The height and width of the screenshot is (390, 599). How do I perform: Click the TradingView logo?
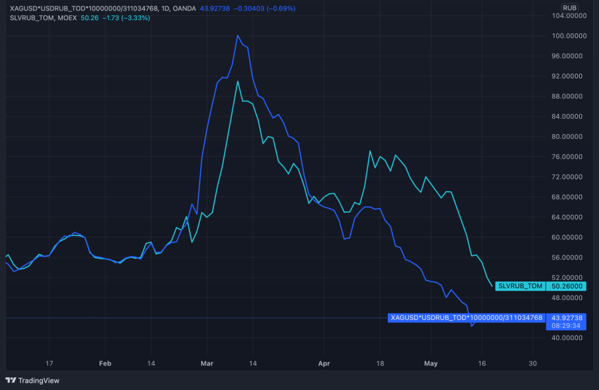pyautogui.click(x=33, y=381)
